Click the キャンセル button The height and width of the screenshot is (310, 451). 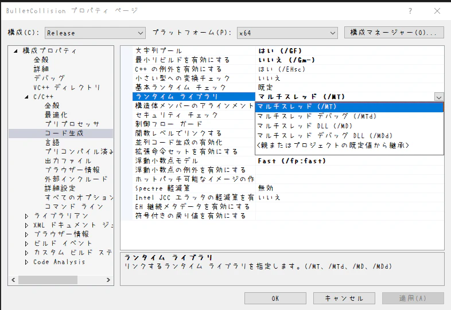click(344, 298)
